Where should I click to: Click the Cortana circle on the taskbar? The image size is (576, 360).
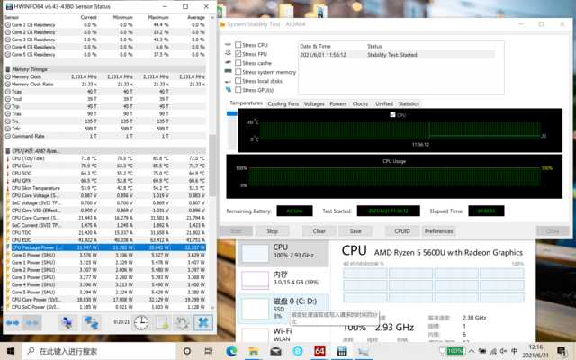pos(187,351)
